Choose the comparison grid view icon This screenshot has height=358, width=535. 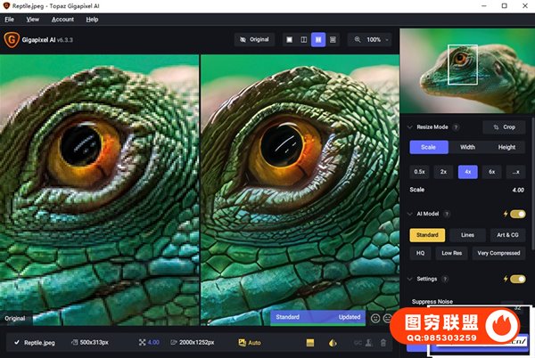click(x=333, y=40)
